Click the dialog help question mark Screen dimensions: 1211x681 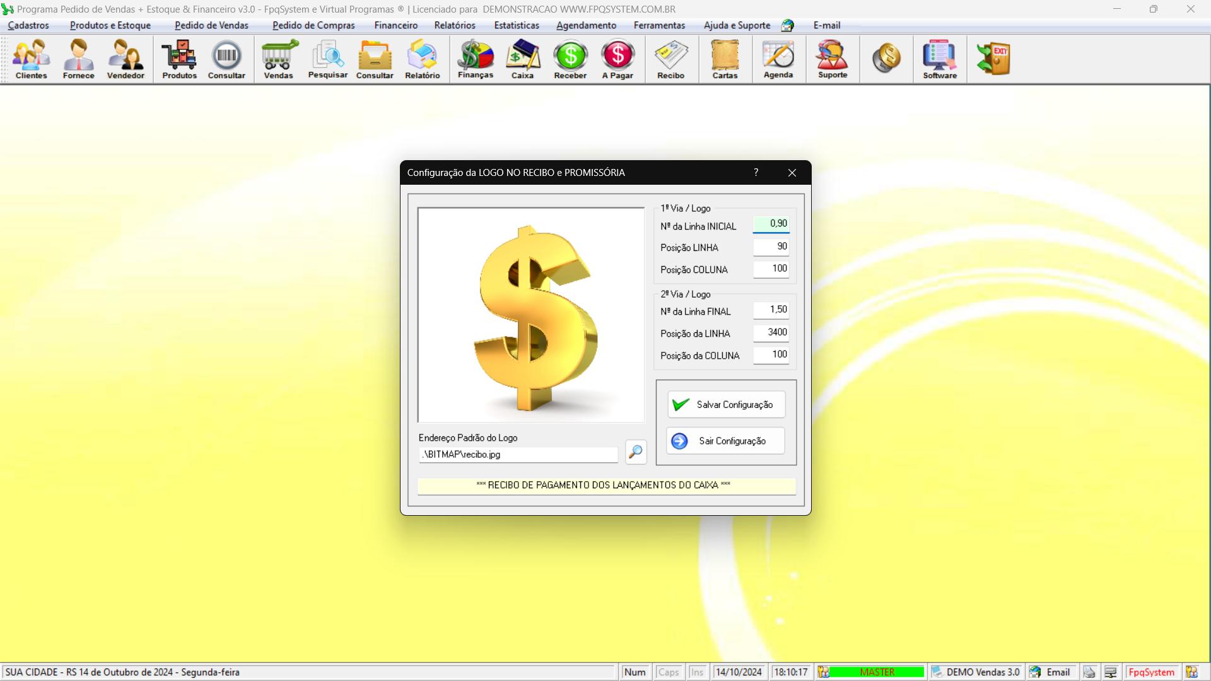point(756,172)
